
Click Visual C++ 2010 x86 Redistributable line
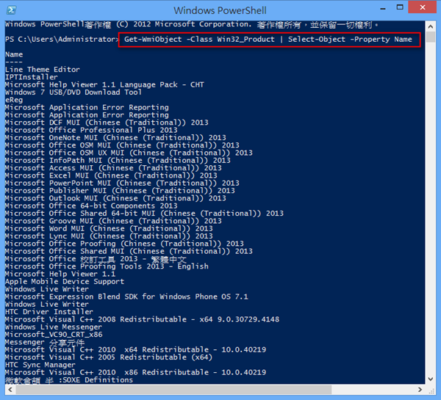tap(135, 373)
